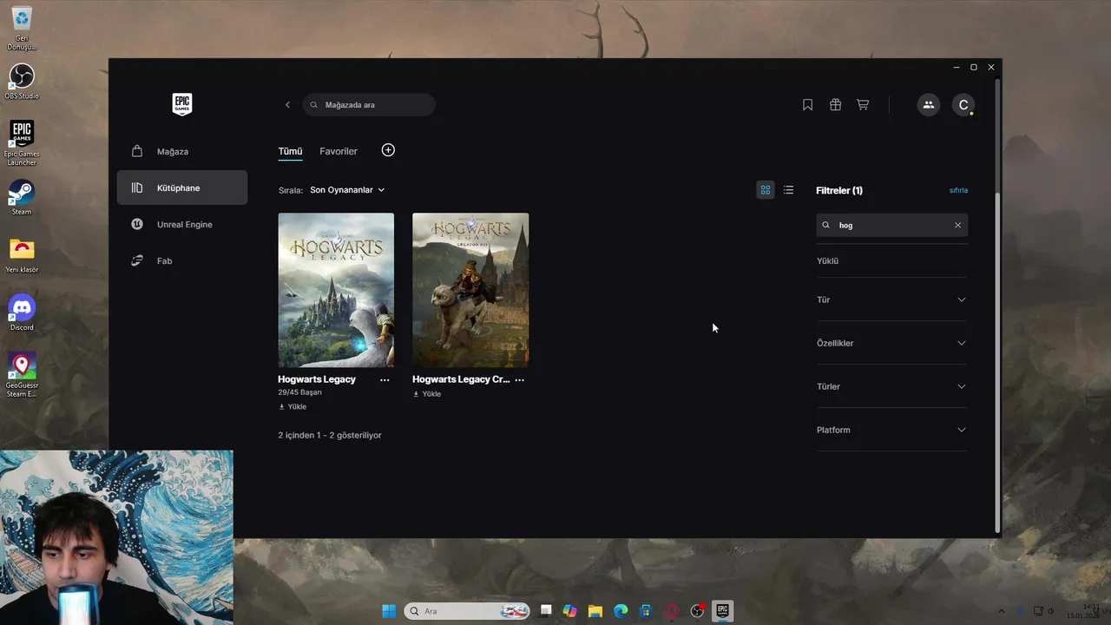The width and height of the screenshot is (1111, 625).
Task: Select the Yeni klasör desktop folder
Action: (x=22, y=255)
